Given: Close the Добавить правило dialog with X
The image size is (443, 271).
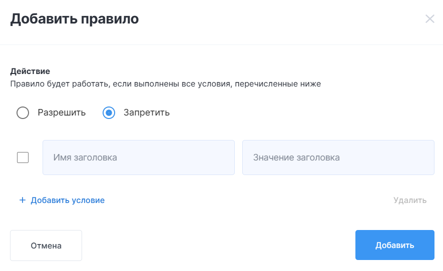Looking at the screenshot, I should point(429,19).
